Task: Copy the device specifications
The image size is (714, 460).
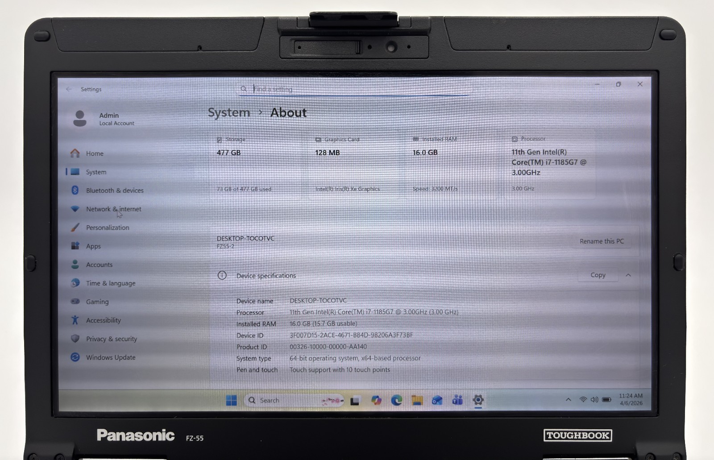Action: pos(598,275)
